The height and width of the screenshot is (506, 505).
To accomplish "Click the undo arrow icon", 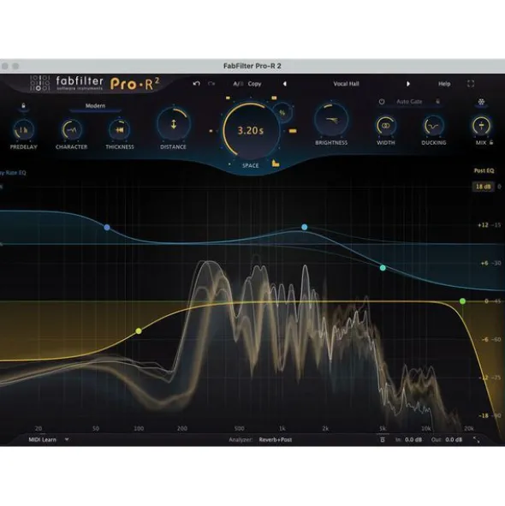I will point(196,84).
